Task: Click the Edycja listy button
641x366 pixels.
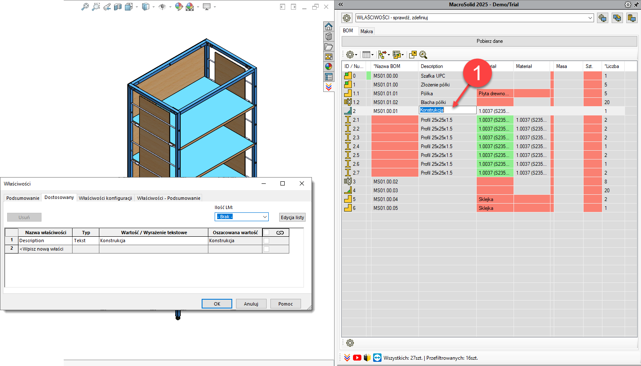Action: coord(292,217)
